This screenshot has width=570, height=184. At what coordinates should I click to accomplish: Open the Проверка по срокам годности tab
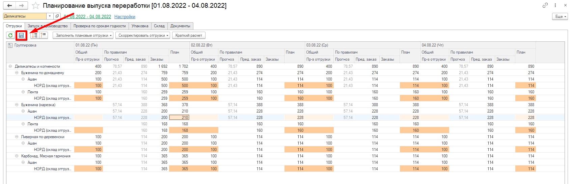pos(100,26)
